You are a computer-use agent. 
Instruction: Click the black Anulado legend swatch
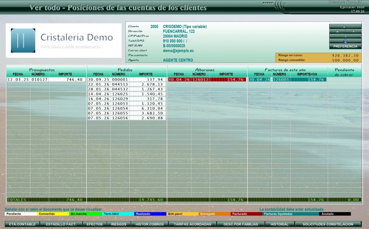point(335,214)
